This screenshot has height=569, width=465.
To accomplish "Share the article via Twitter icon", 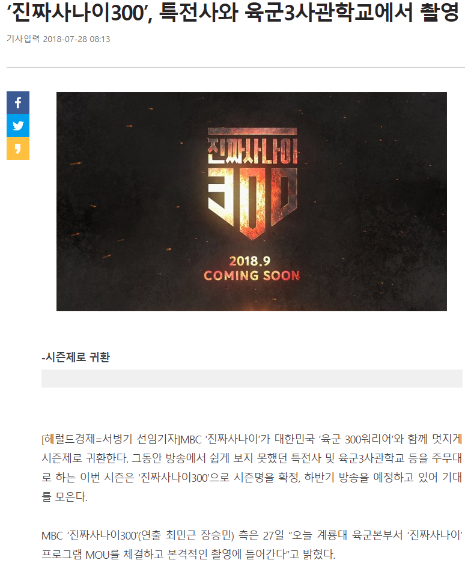I will 18,126.
